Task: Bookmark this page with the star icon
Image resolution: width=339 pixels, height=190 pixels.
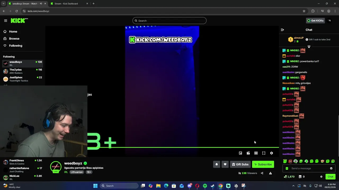Action: click(304, 11)
